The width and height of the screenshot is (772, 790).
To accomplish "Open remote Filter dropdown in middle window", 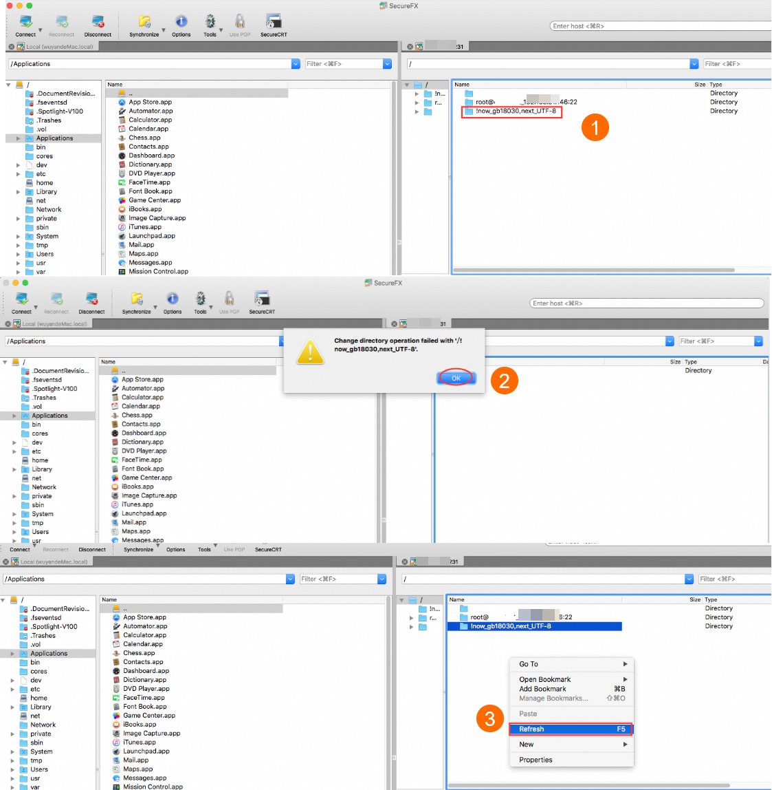I will pos(758,341).
